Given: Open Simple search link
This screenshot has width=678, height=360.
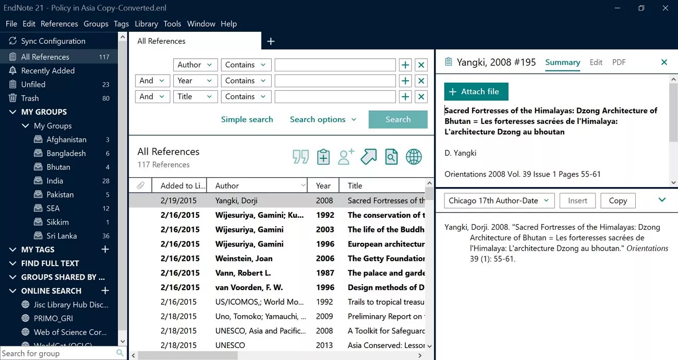Looking at the screenshot, I should [247, 119].
